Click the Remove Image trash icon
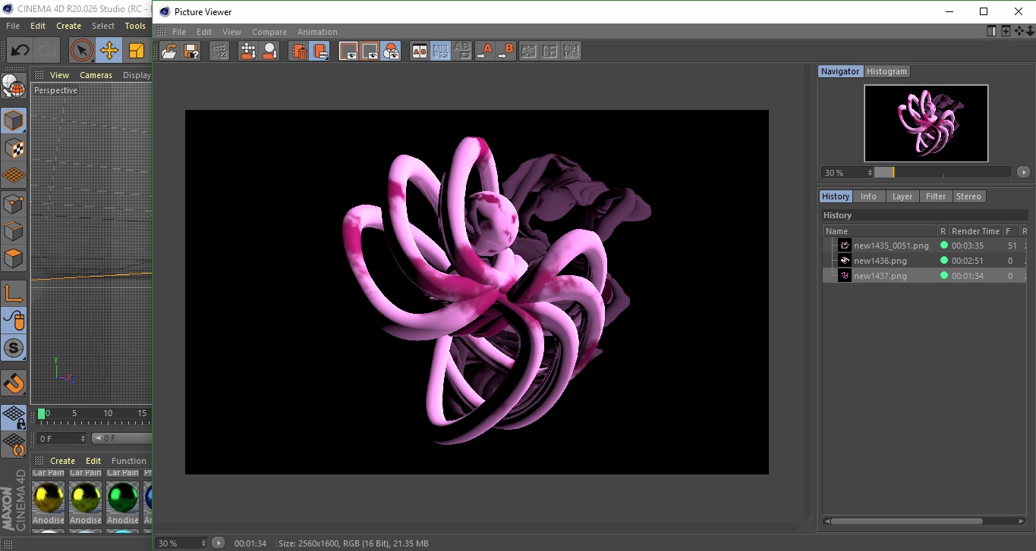1036x551 pixels. (299, 51)
